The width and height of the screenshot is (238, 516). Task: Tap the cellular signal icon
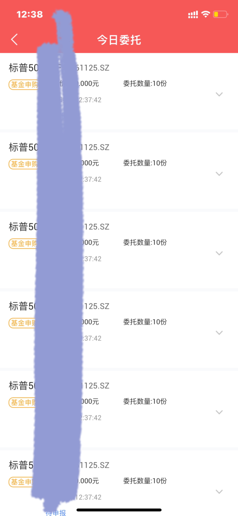point(193,15)
